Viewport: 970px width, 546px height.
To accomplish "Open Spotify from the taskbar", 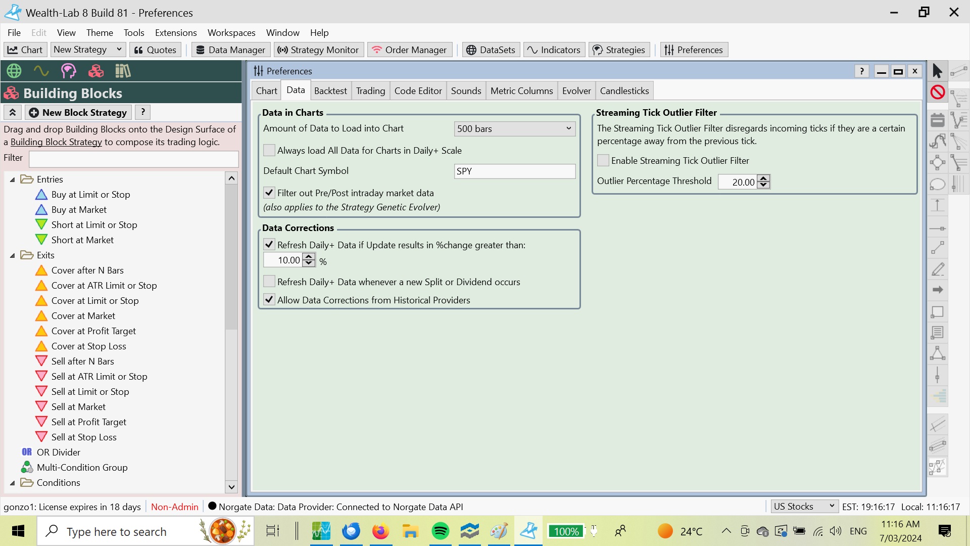I will click(x=441, y=531).
